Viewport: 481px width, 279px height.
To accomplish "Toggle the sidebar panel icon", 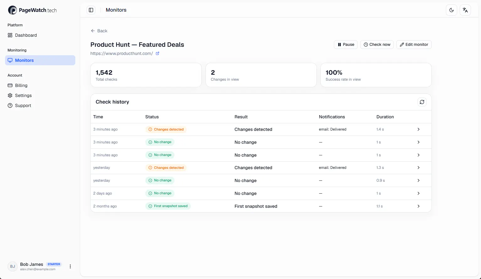I will pyautogui.click(x=91, y=10).
